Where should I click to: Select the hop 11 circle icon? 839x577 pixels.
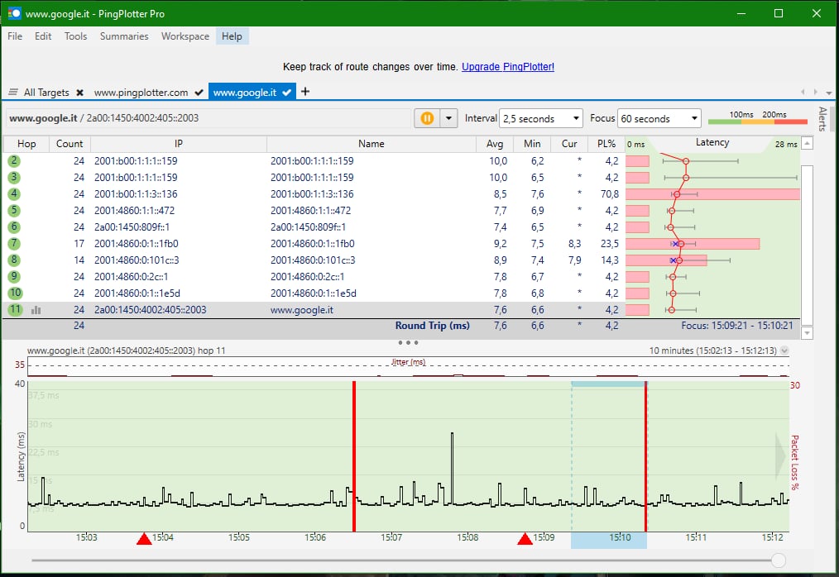click(15, 310)
